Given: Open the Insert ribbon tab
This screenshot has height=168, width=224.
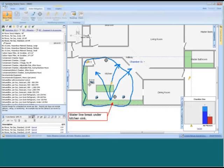Looking at the screenshot, I should pyautogui.click(x=22, y=9).
